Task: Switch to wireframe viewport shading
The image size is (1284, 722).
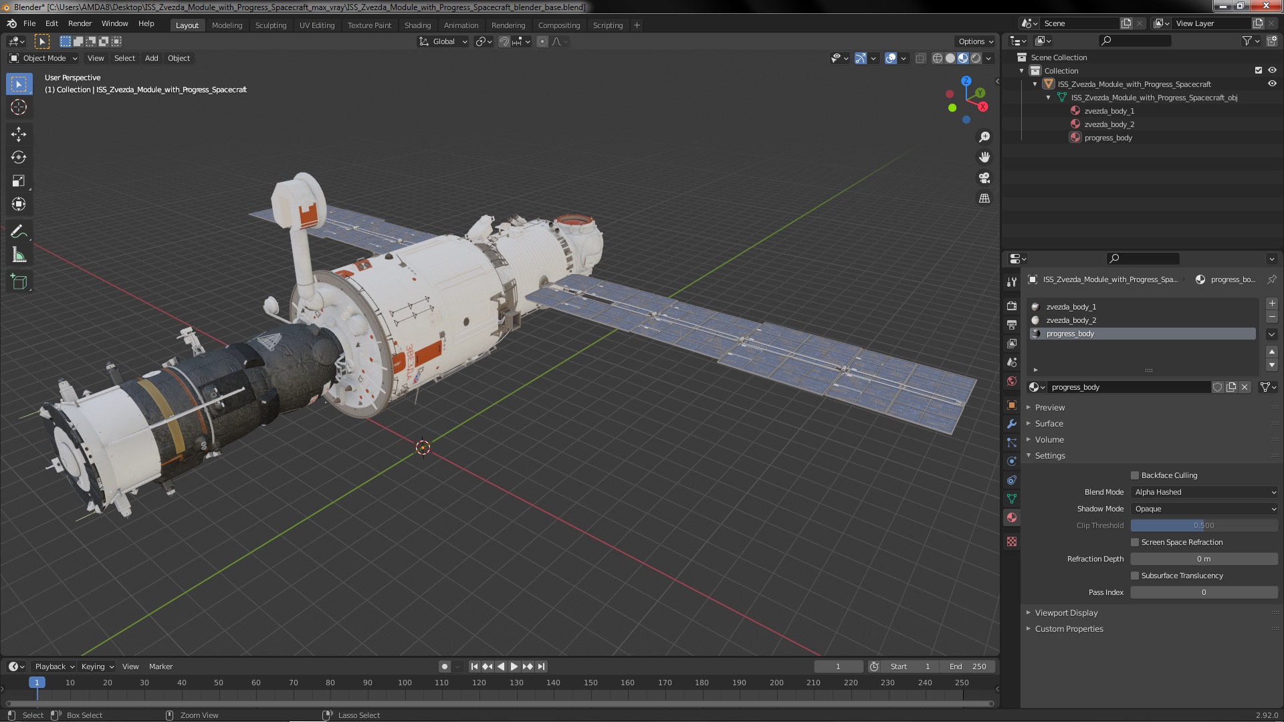Action: [x=938, y=58]
